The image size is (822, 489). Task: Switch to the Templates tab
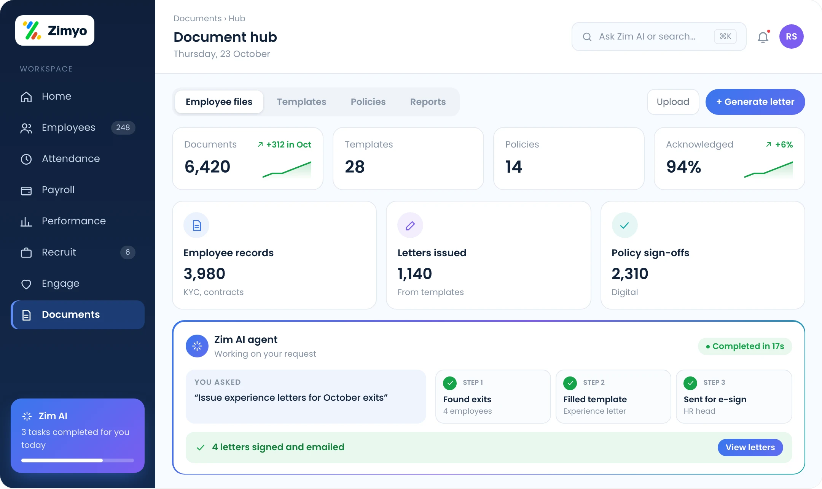(301, 102)
